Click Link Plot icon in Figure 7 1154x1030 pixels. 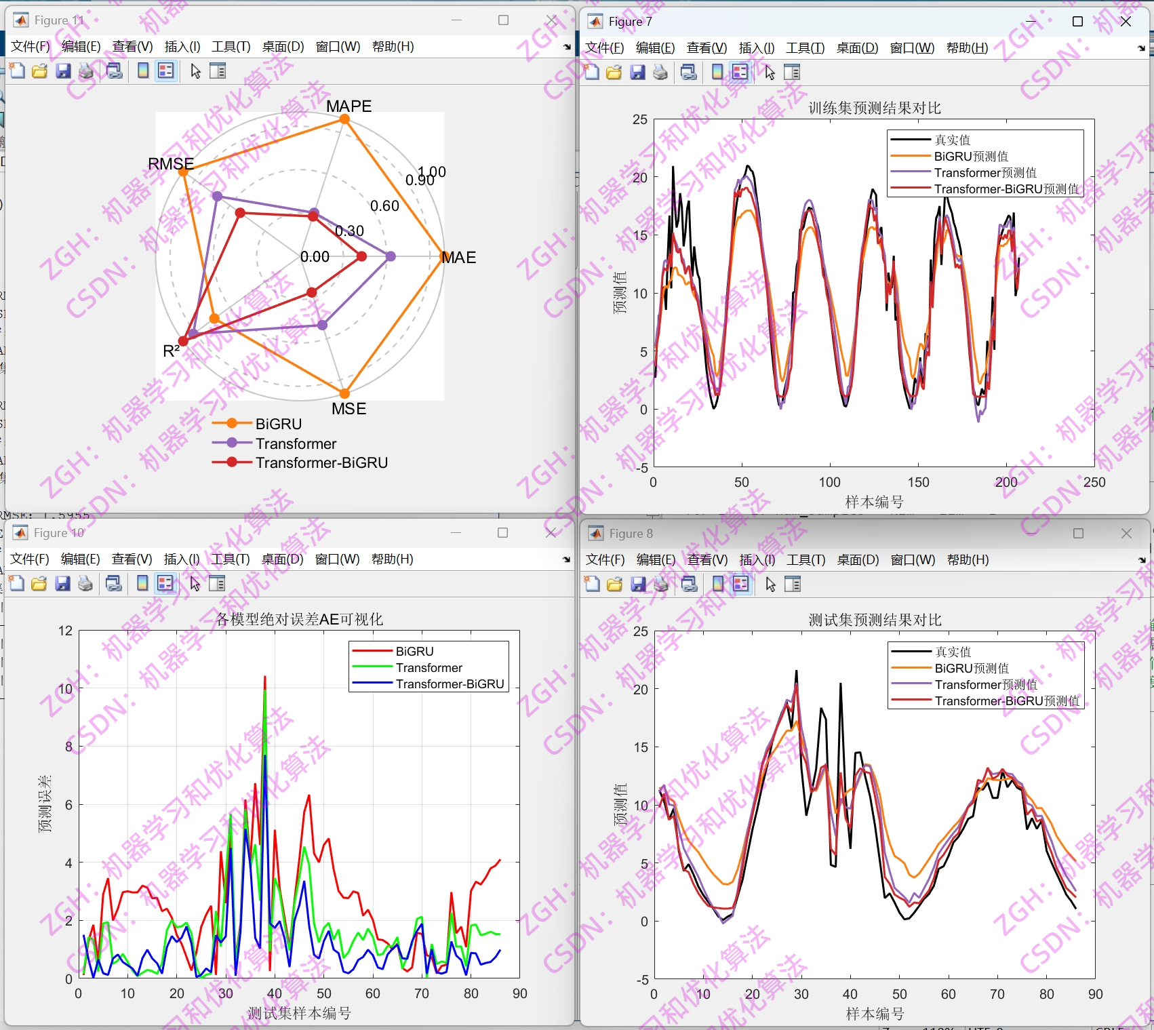pos(689,72)
